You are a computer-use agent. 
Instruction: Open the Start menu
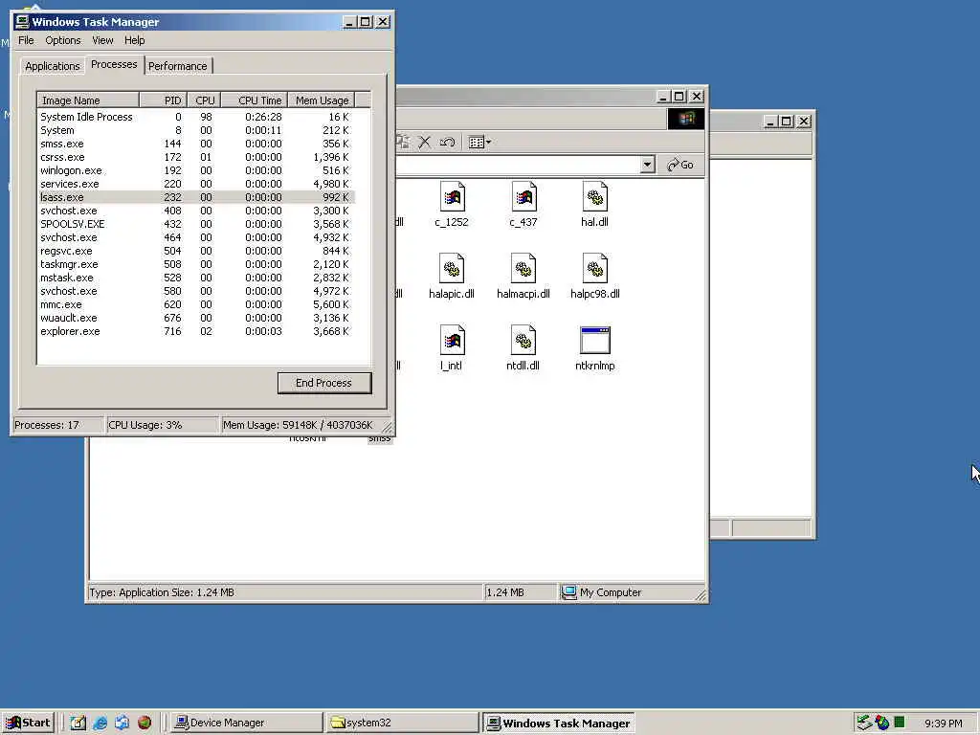tap(28, 723)
